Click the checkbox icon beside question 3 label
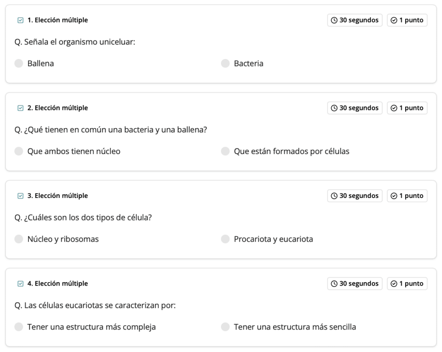This screenshot has width=442, height=352. click(20, 196)
